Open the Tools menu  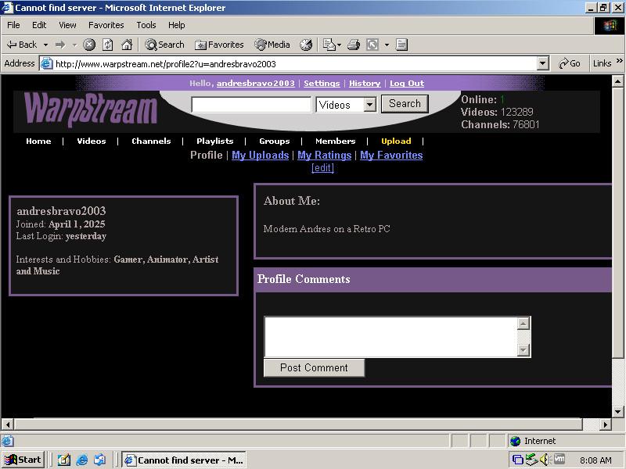coord(146,25)
